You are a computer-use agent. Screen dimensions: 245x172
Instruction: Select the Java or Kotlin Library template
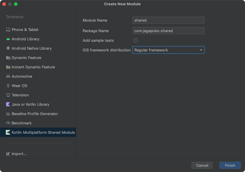point(30,105)
